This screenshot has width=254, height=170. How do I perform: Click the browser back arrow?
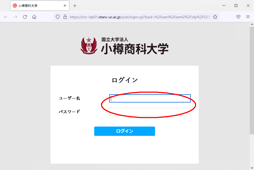[x=6, y=17]
